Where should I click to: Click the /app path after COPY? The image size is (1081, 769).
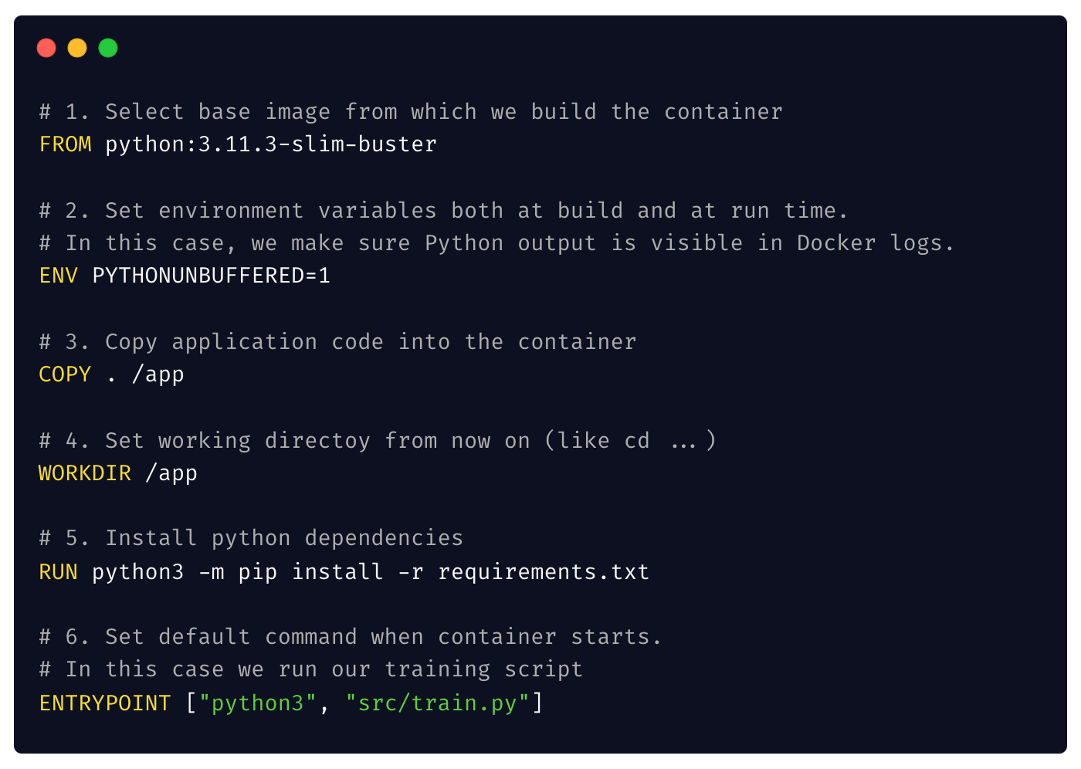point(160,374)
